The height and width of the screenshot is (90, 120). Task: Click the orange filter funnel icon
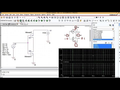point(113,29)
